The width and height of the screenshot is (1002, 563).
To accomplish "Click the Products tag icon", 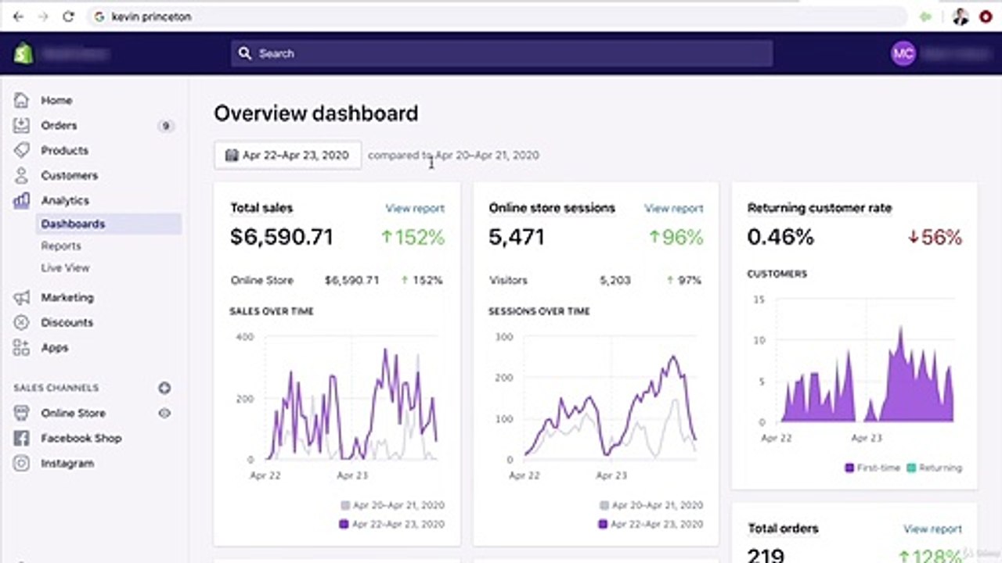I will click(x=22, y=150).
